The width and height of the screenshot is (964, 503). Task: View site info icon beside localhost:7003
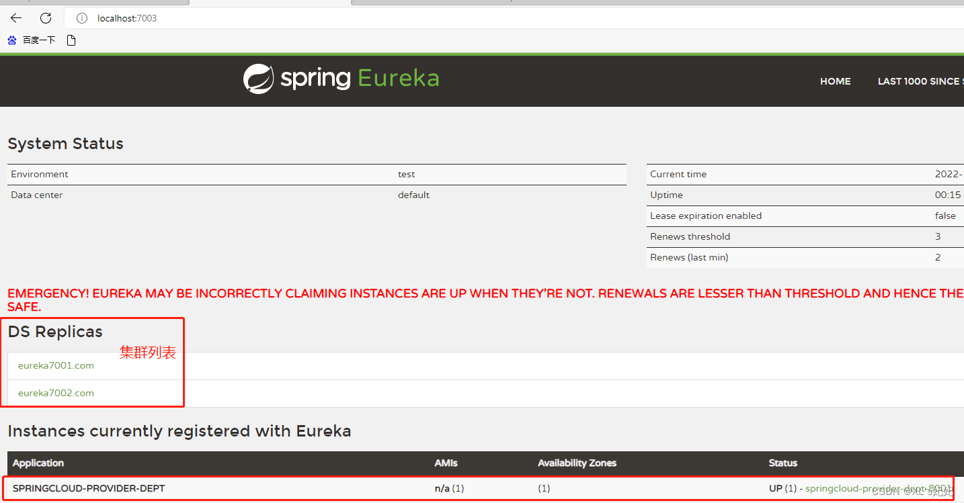click(x=82, y=18)
